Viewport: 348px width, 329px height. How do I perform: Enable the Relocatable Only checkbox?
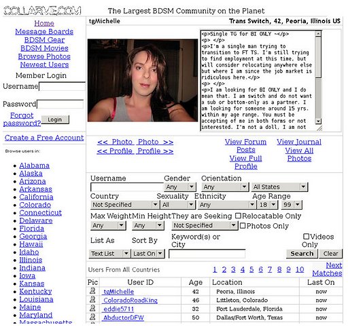click(x=238, y=216)
